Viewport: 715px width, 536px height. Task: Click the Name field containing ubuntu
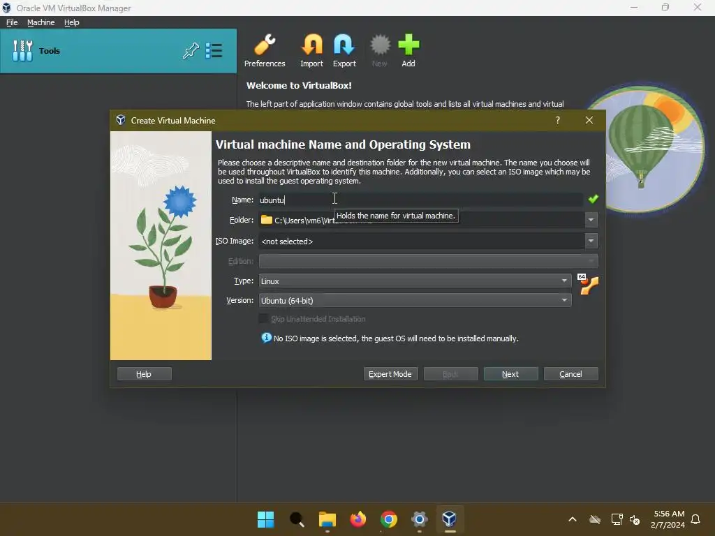[x=420, y=200]
